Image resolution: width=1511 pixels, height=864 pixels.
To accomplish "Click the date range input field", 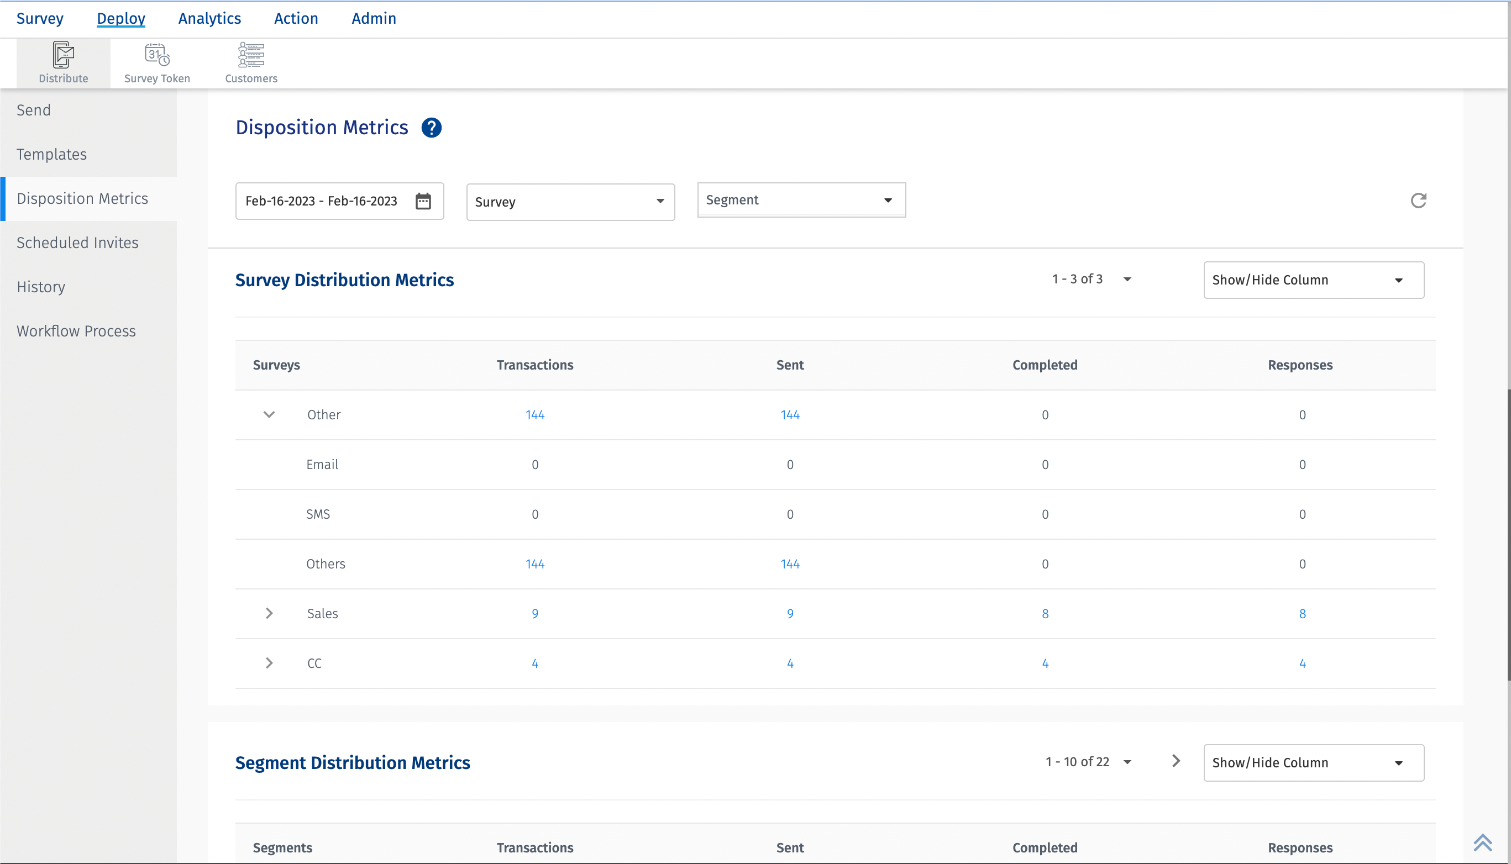I will (321, 201).
